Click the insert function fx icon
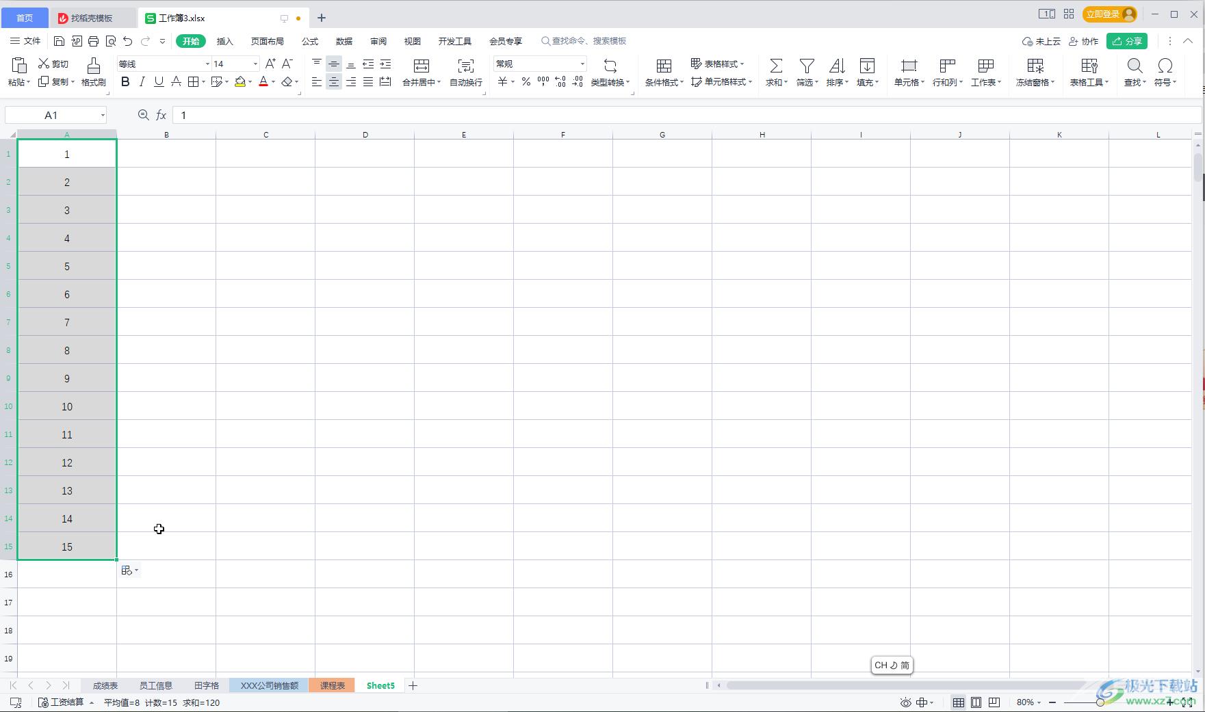This screenshot has height=712, width=1205. [x=161, y=115]
